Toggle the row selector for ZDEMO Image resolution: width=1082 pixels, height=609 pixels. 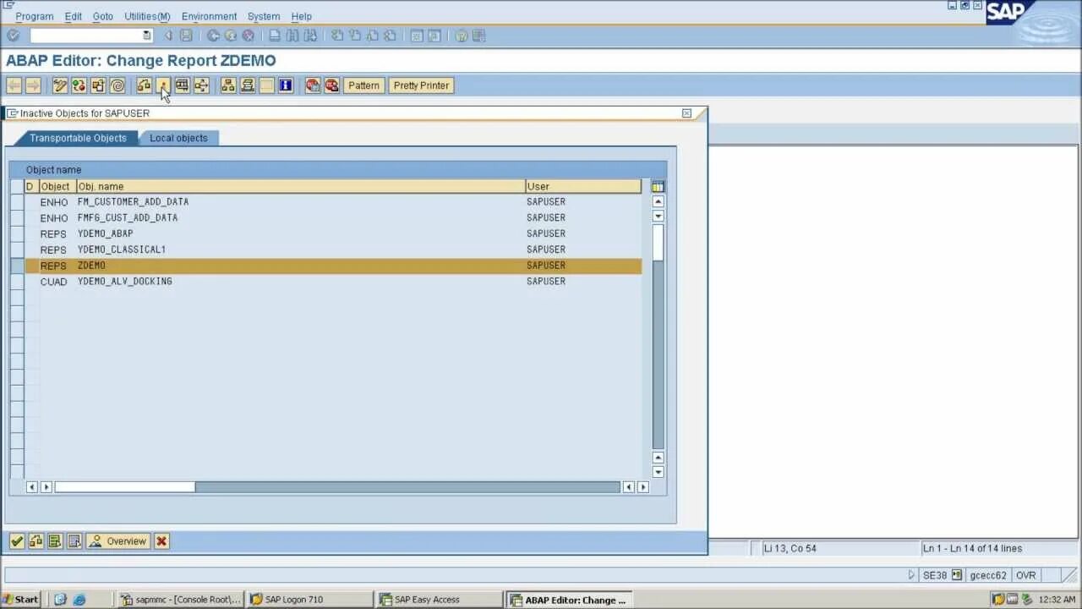click(x=17, y=266)
